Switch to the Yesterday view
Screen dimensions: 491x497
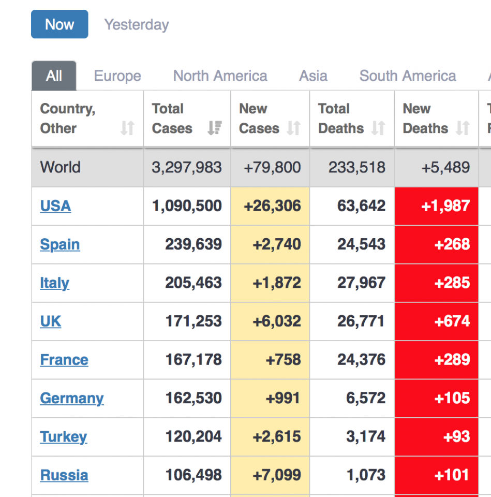pos(137,25)
